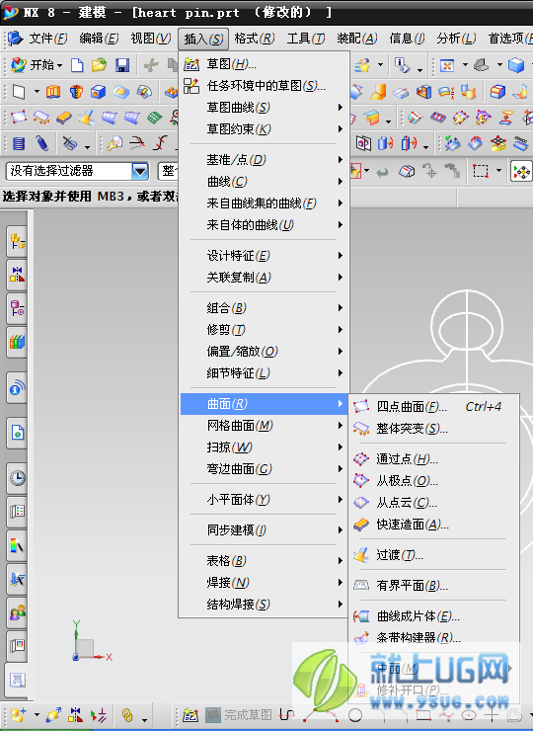Open the 首选项 preferences menu
The width and height of the screenshot is (533, 731).
(509, 39)
